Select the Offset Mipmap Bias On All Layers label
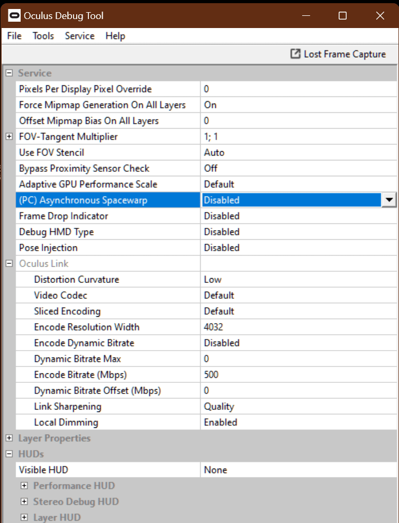399x523 pixels. (89, 121)
